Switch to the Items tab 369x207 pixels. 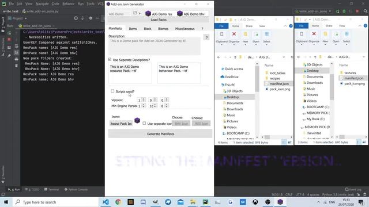(133, 29)
